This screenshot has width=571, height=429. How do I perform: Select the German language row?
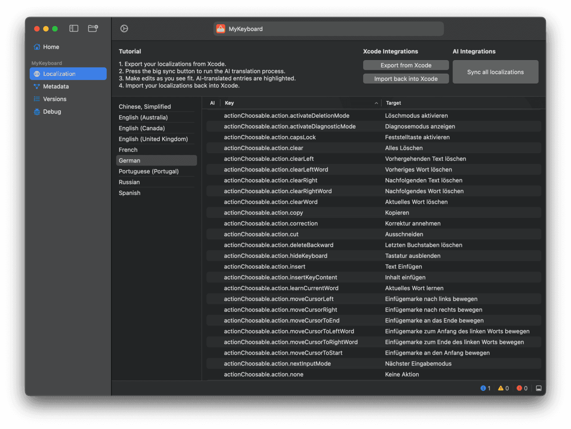(156, 160)
